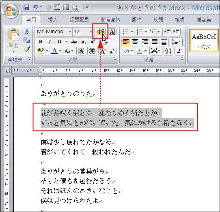Image resolution: width=220 pixels, height=212 pixels.
Task: Switch to the 常用 tab
Action: (31, 19)
